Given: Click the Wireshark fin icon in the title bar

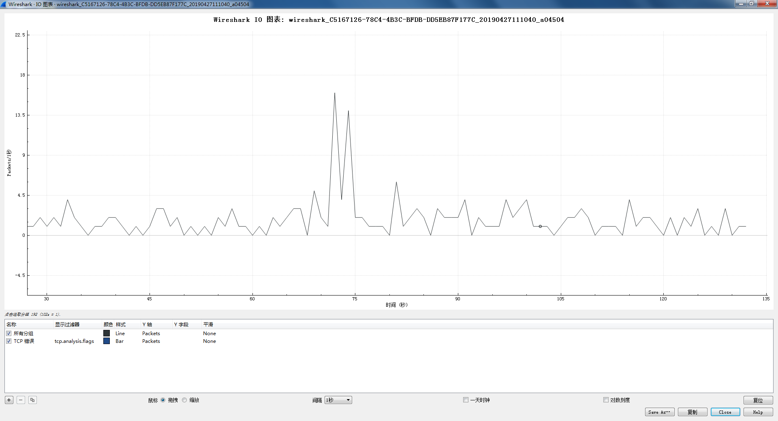Looking at the screenshot, I should [x=4, y=4].
